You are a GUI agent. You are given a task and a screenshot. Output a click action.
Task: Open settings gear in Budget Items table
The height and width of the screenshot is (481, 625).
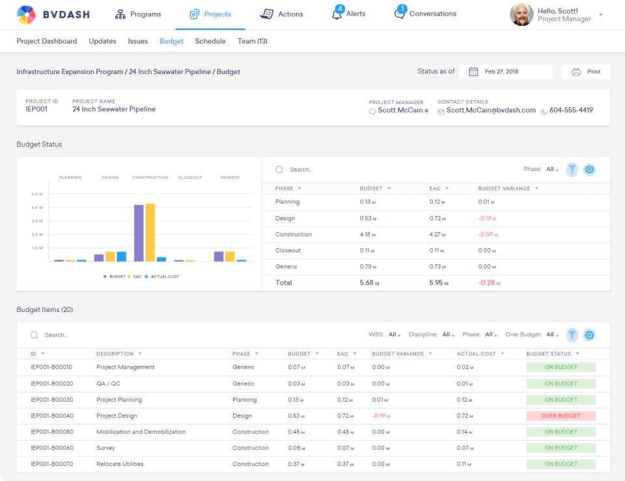pos(589,335)
